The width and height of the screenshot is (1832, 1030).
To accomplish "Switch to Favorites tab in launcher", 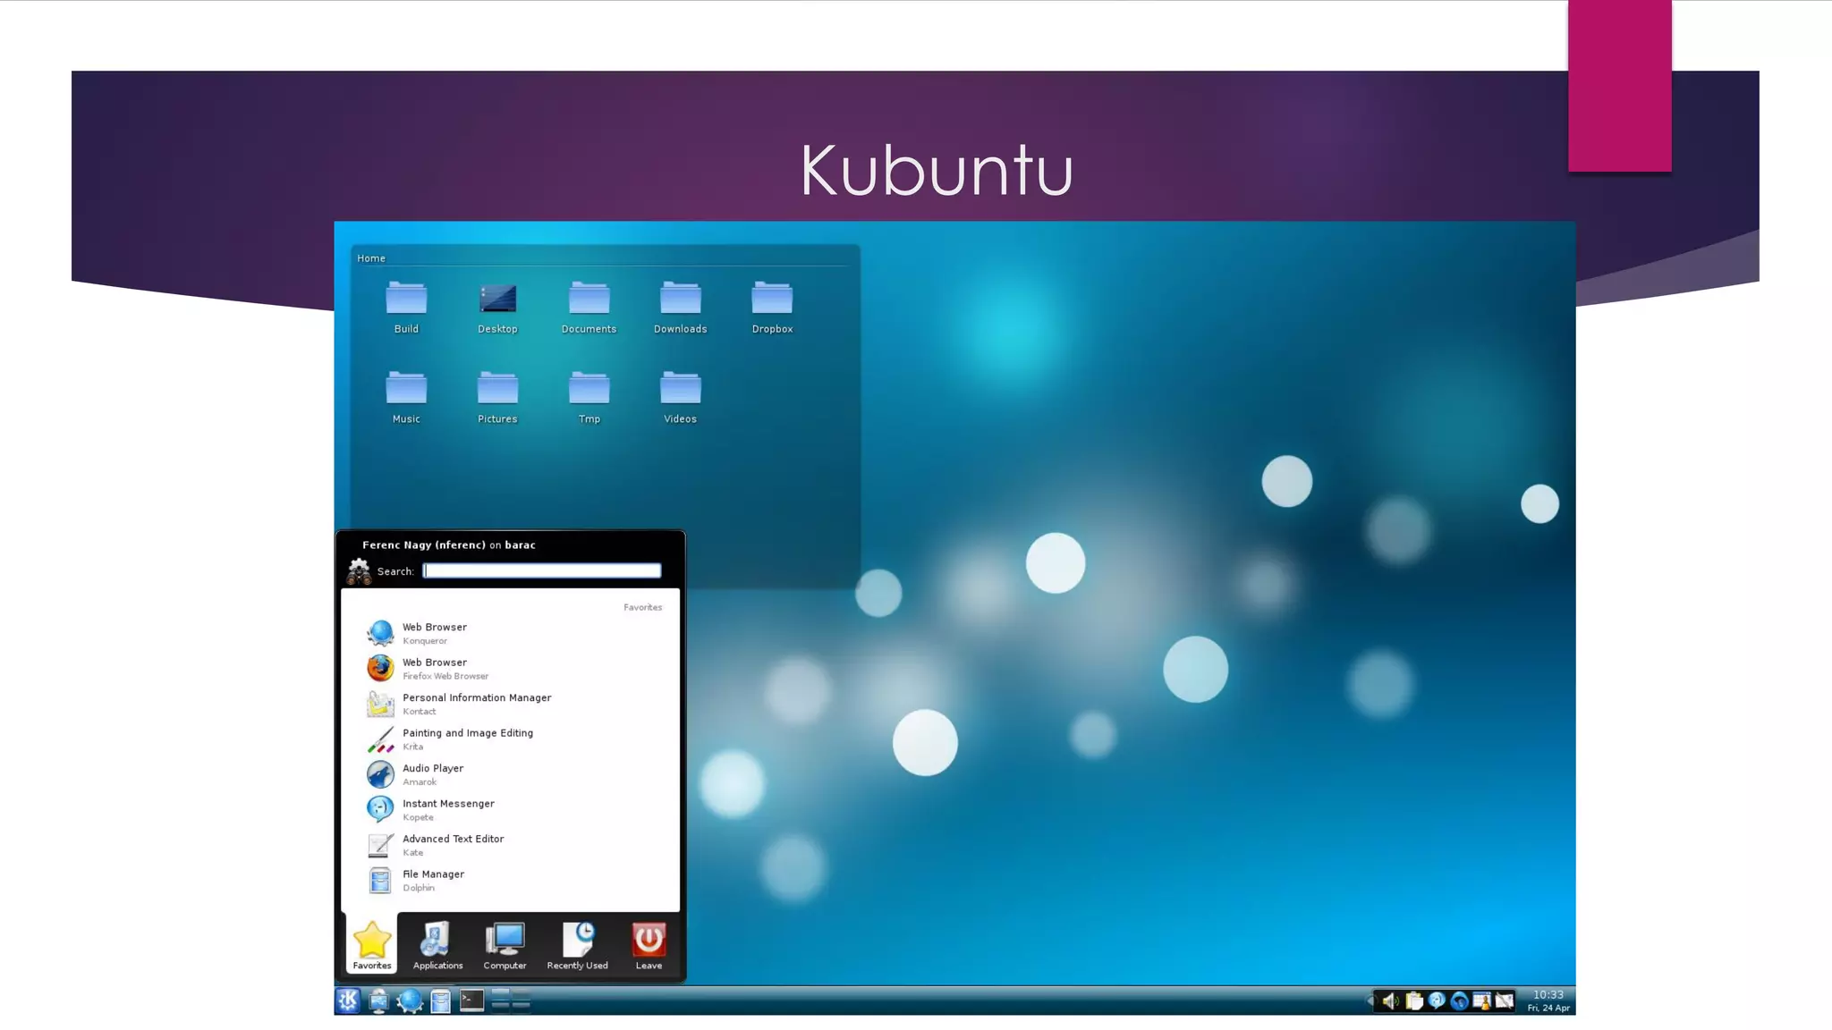I will pyautogui.click(x=371, y=944).
